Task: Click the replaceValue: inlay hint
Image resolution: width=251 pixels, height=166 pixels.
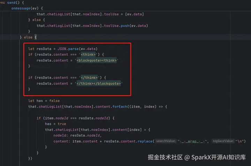Action: [223, 141]
